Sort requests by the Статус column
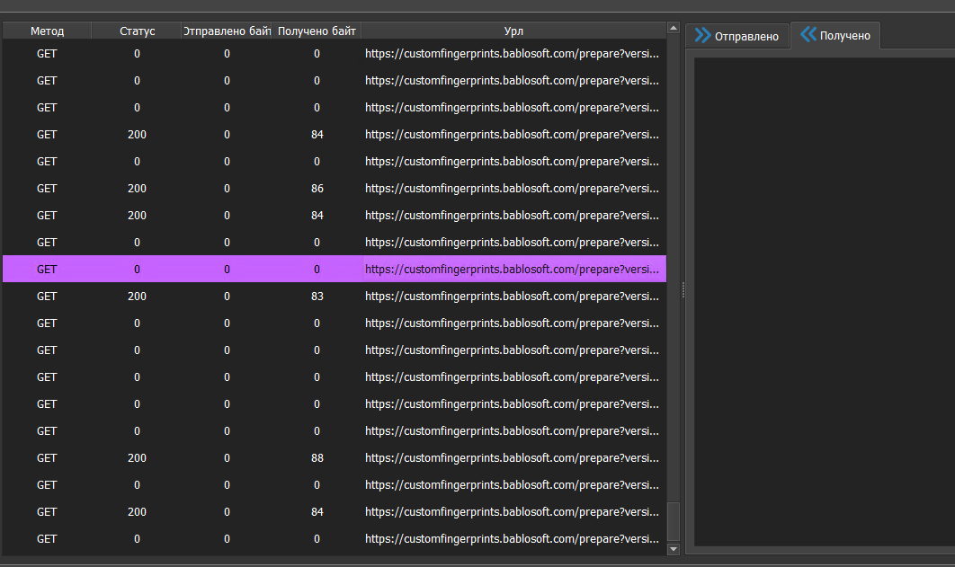Viewport: 955px width, 567px height. pos(137,30)
